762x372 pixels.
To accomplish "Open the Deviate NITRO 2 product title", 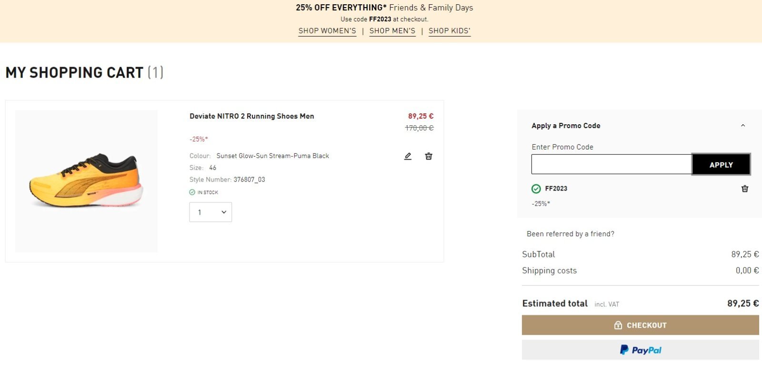I will (251, 116).
